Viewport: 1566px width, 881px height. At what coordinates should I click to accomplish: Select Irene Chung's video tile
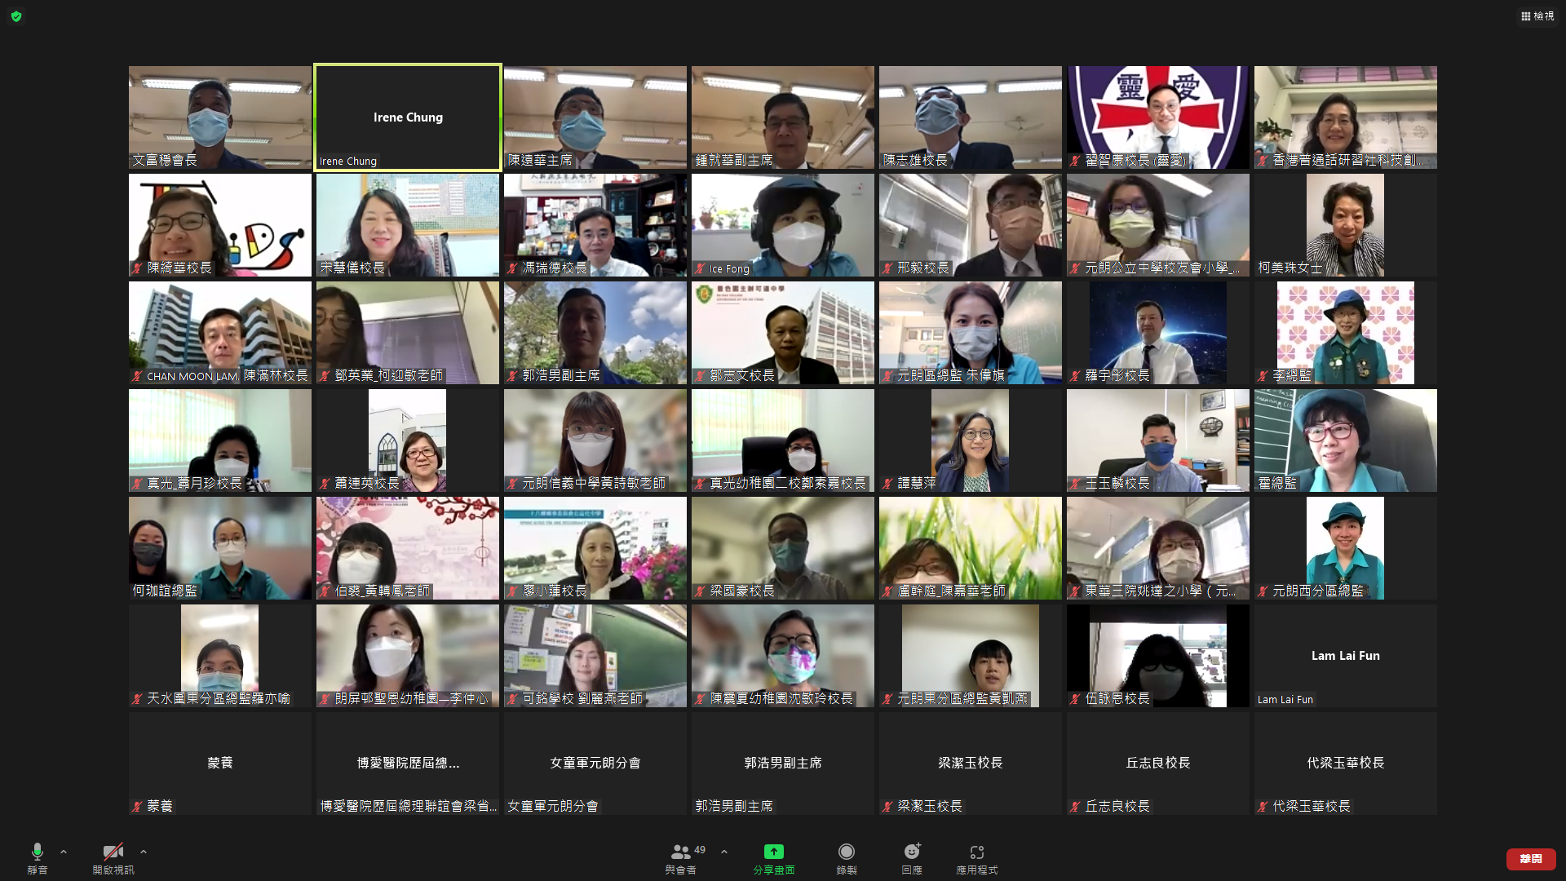click(x=408, y=117)
